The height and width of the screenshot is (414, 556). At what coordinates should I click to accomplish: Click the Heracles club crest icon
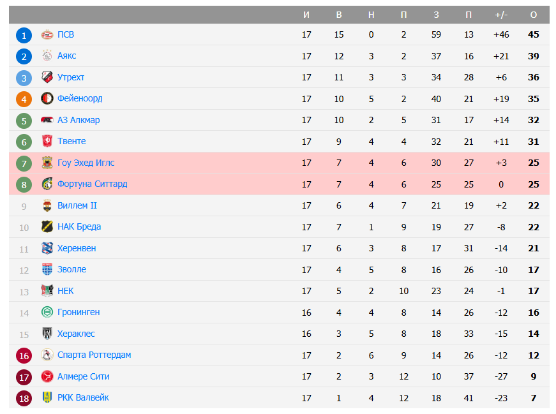click(x=47, y=334)
